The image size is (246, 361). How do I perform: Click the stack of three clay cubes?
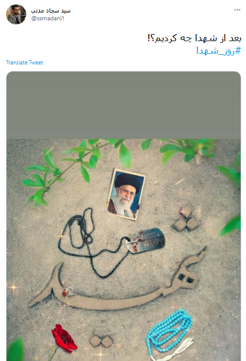pyautogui.click(x=186, y=218)
